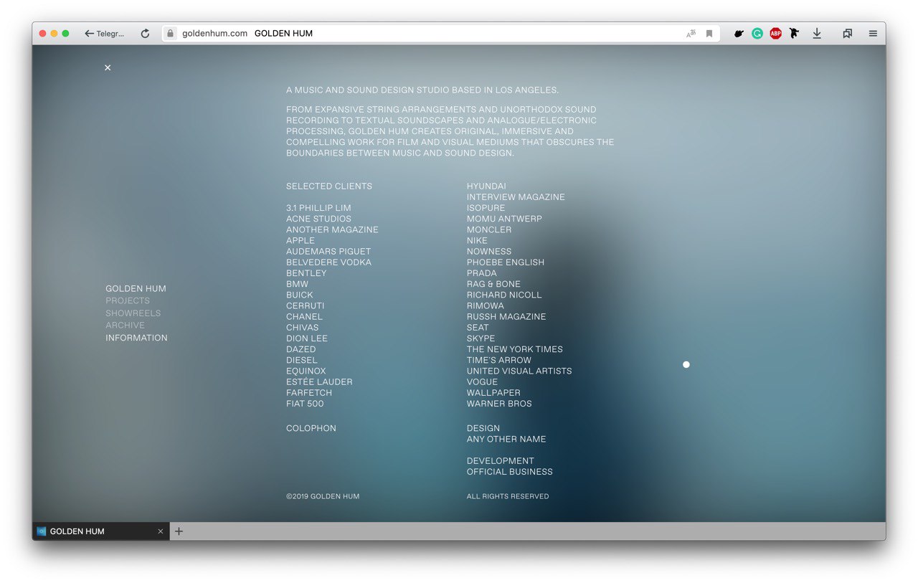Click the 3.1 PHILLIP LIM client
The height and width of the screenshot is (583, 918).
click(318, 208)
